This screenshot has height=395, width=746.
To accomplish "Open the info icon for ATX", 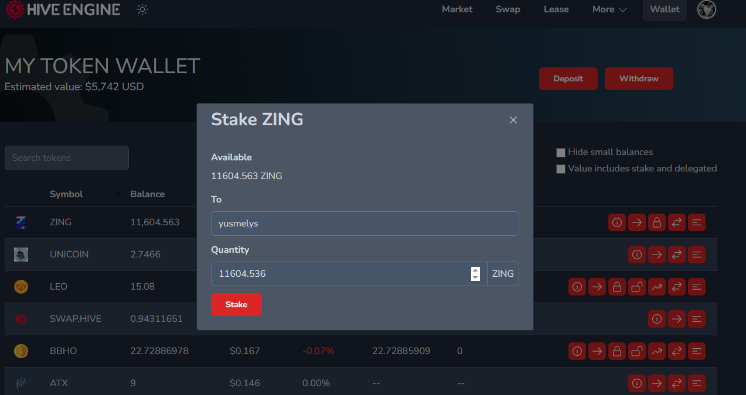I will pyautogui.click(x=637, y=383).
